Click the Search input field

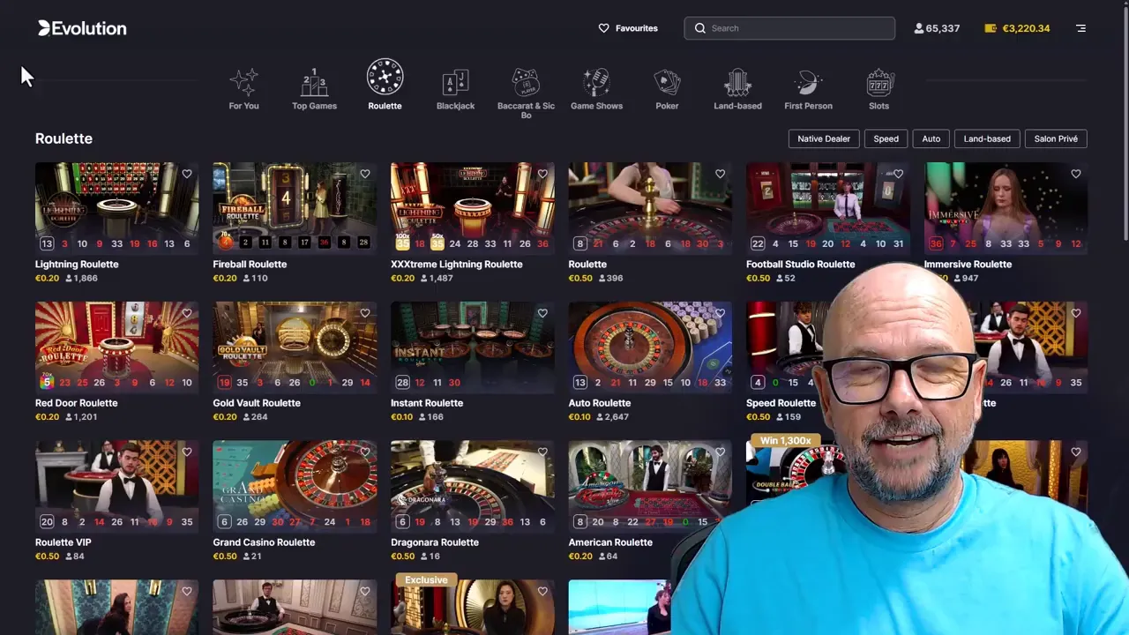tap(789, 28)
